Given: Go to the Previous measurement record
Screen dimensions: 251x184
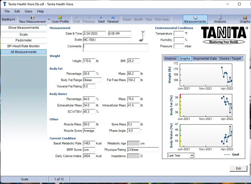Looking at the screenshot, I should click(89, 19).
